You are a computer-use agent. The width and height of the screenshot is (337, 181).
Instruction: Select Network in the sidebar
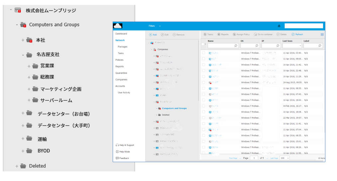pyautogui.click(x=120, y=40)
